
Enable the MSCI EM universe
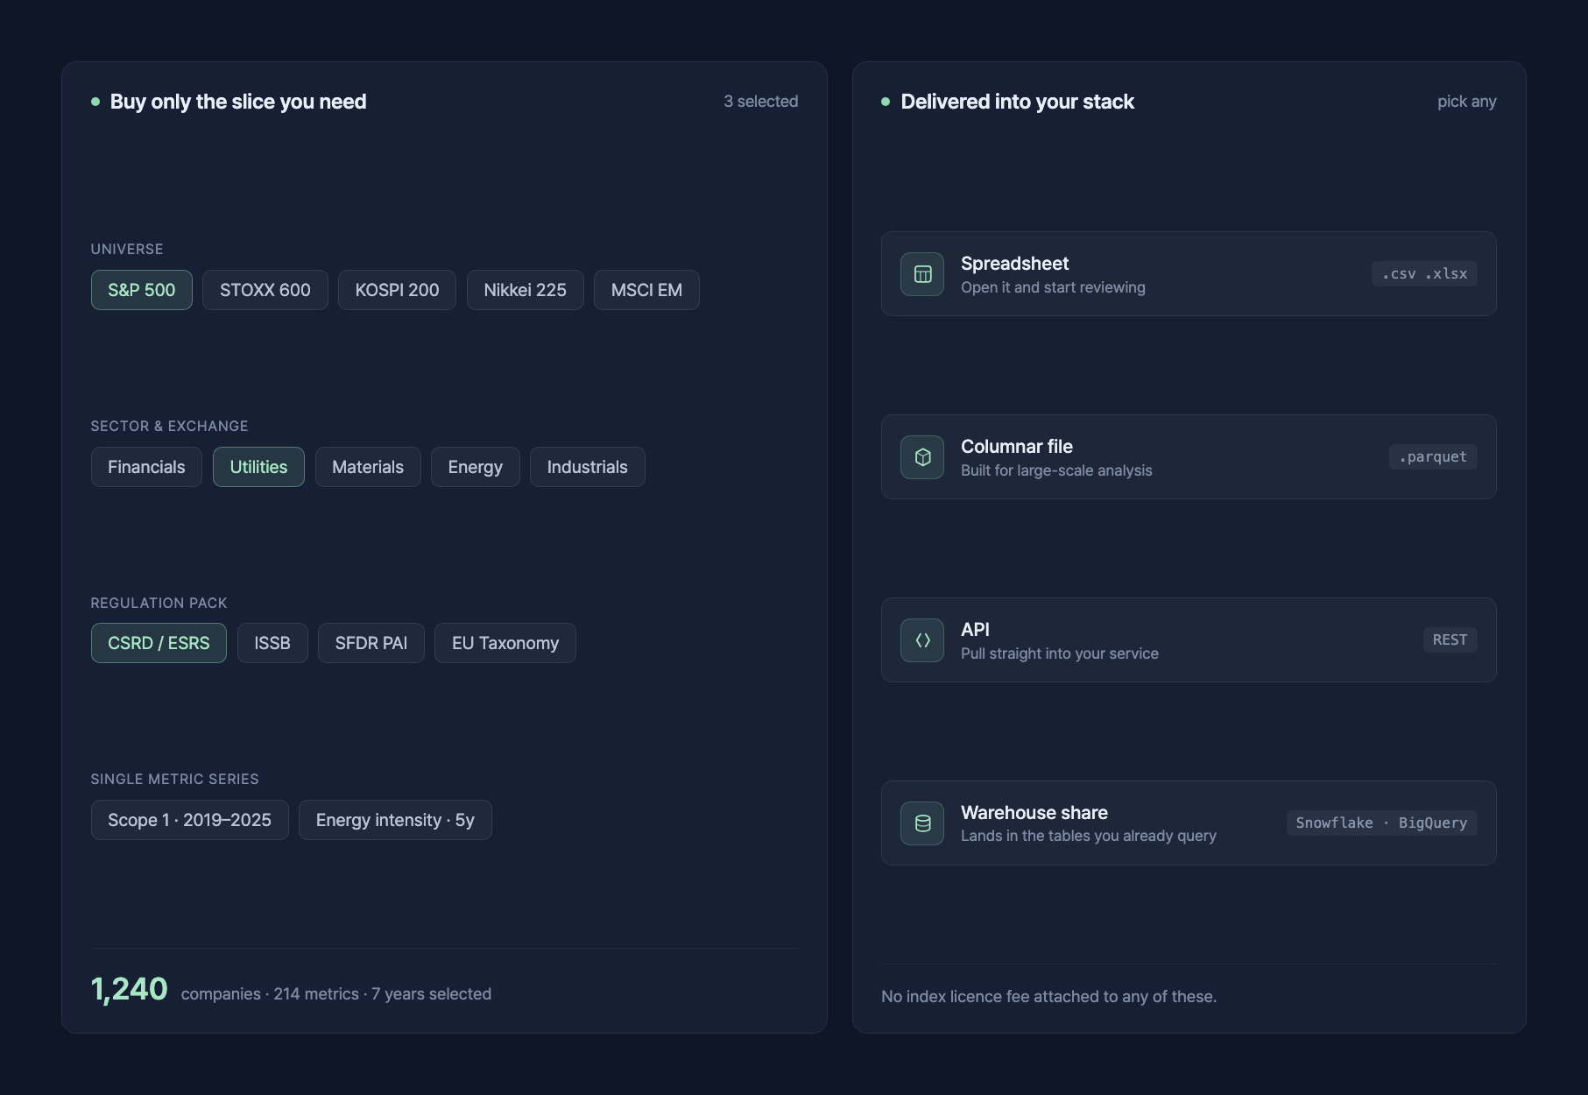click(646, 290)
